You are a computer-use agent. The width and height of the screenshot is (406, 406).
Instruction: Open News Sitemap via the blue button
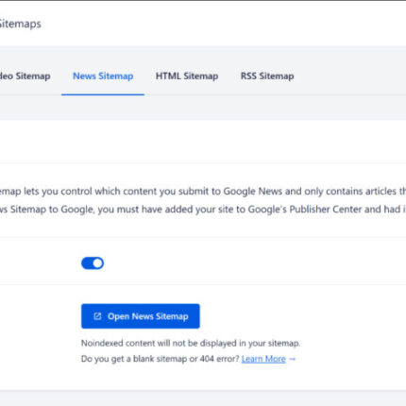[141, 316]
